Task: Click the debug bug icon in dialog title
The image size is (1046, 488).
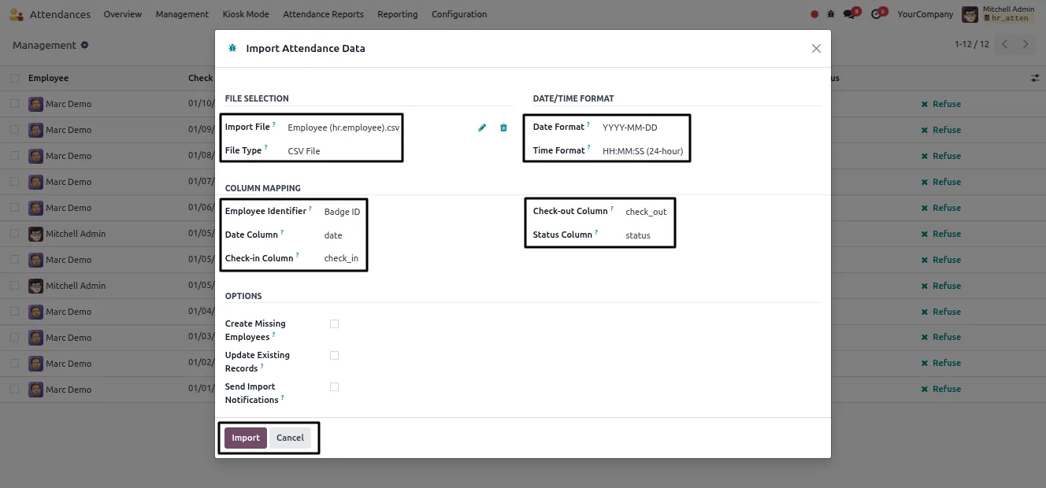Action: click(x=232, y=48)
